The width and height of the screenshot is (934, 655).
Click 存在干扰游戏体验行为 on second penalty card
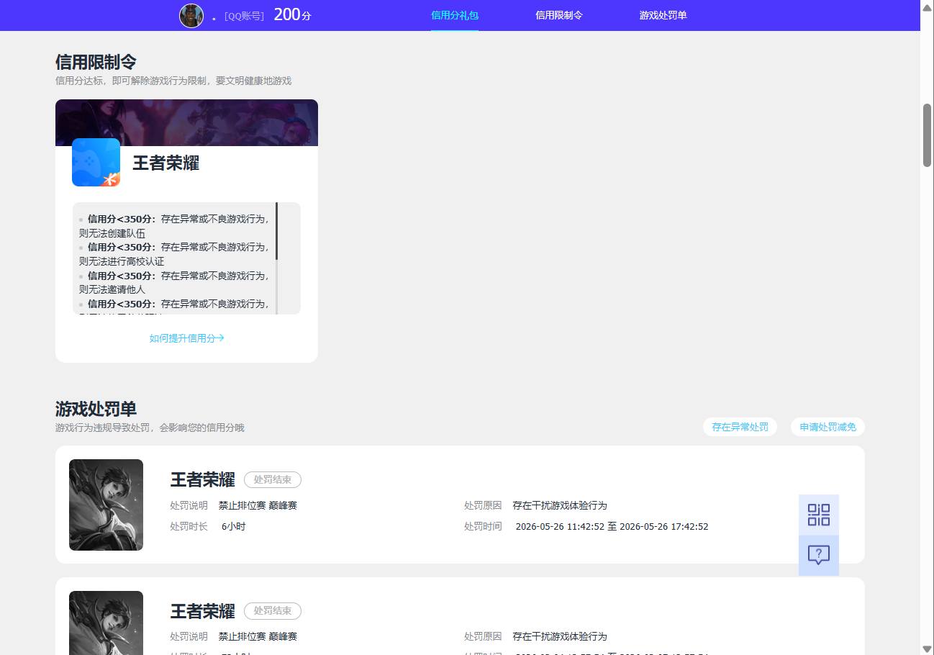[560, 636]
